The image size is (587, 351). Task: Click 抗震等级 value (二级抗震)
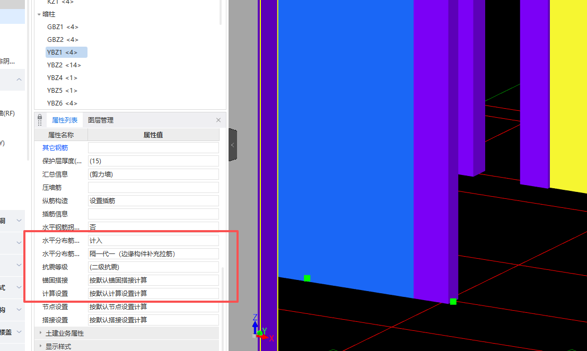(153, 267)
